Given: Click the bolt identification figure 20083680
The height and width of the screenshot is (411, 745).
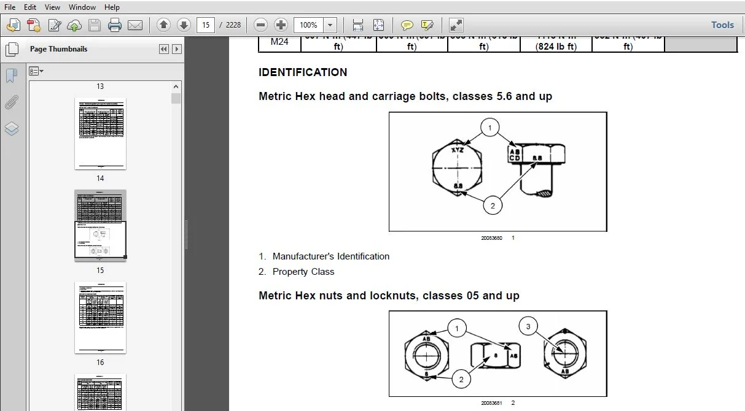Looking at the screenshot, I should tap(497, 172).
